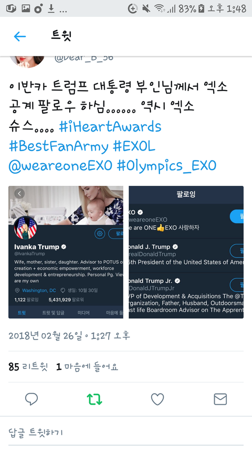
Task: Tap the green retweet icon
Action: pos(94,399)
